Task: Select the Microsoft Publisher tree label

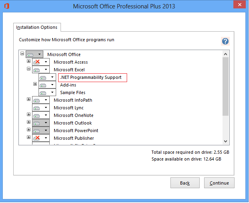Action: [74, 138]
